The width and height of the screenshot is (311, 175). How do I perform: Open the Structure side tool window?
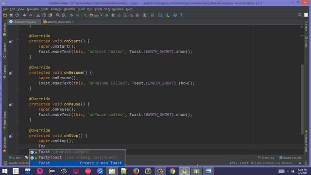pyautogui.click(x=5, y=51)
